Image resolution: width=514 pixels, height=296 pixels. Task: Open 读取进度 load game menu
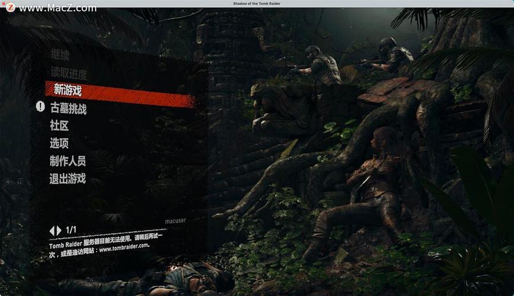[69, 73]
